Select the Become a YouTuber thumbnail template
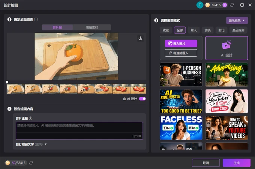Screen dimensions: 255x169 (x=227, y=101)
